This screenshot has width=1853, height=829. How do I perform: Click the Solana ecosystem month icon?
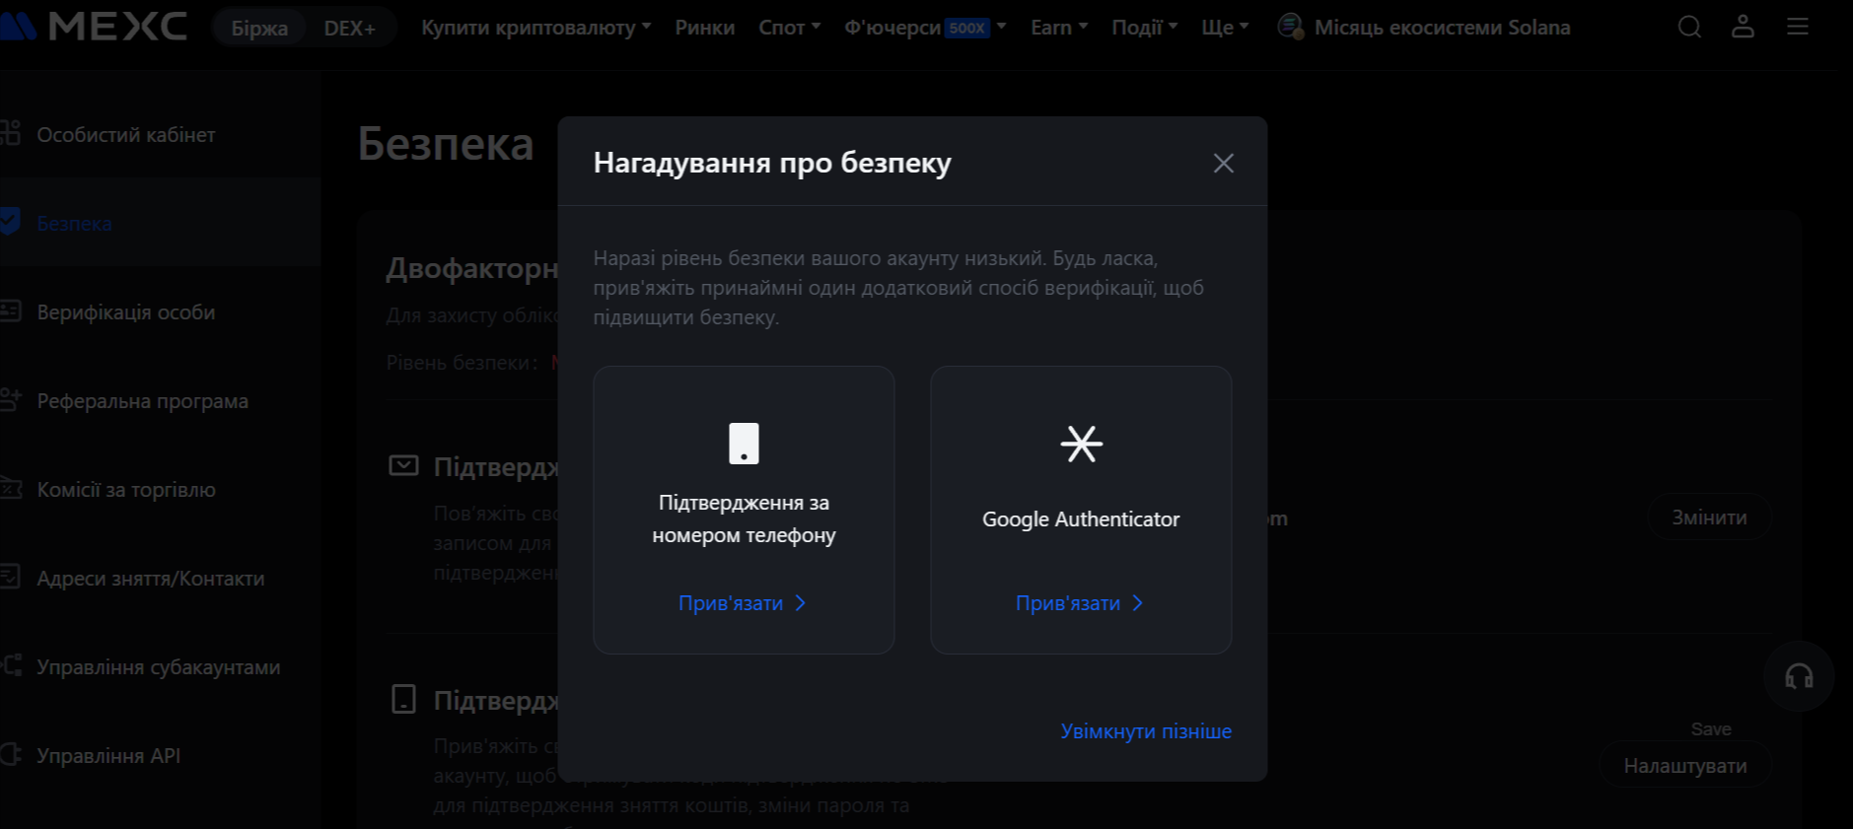coord(1290,27)
